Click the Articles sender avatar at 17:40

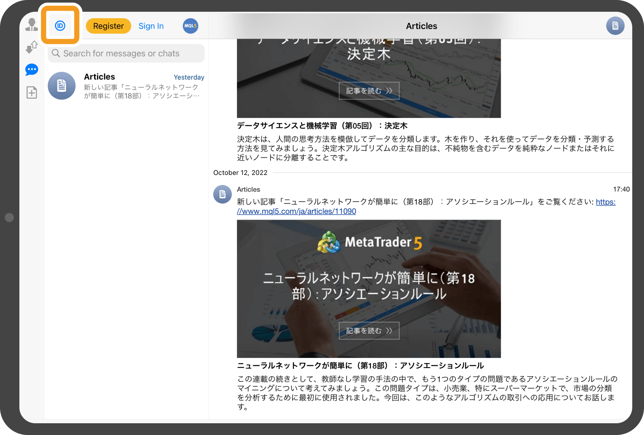pyautogui.click(x=222, y=194)
